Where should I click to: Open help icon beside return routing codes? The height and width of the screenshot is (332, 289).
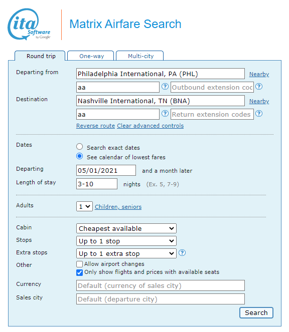[165, 114]
